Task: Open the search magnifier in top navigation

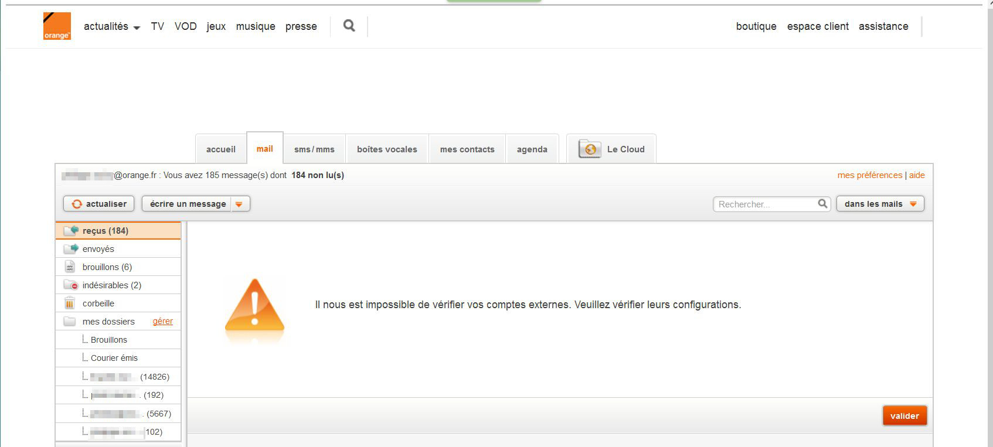Action: [349, 26]
